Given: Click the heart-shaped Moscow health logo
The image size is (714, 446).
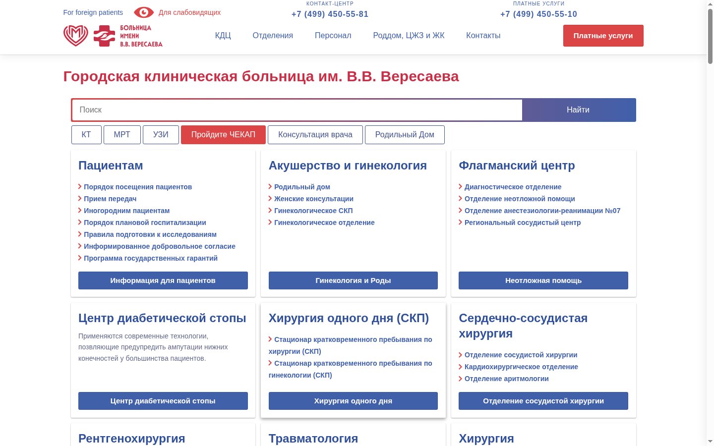Looking at the screenshot, I should pyautogui.click(x=76, y=36).
